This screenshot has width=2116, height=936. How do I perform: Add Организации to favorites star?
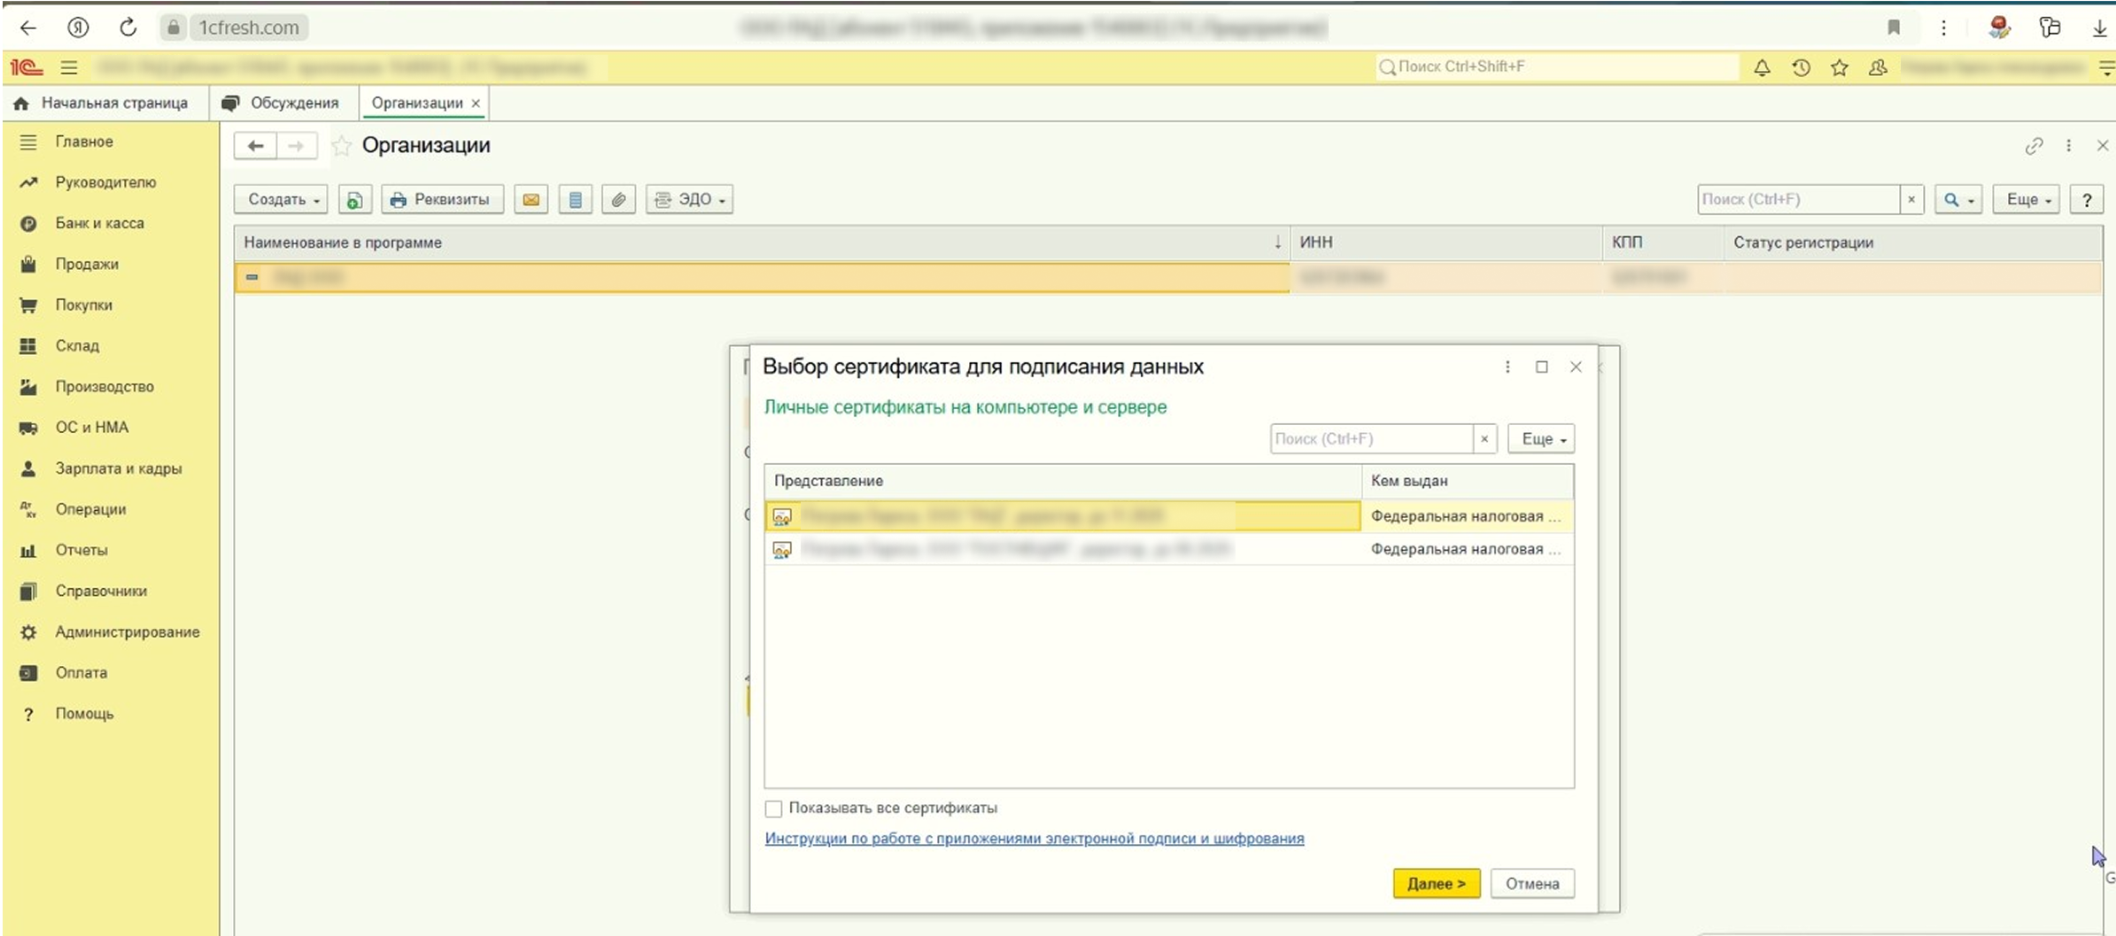tap(341, 146)
